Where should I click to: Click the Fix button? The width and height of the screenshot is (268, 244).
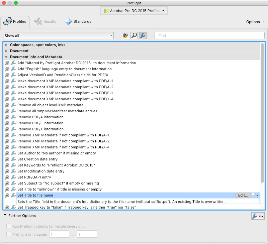pos(258,216)
